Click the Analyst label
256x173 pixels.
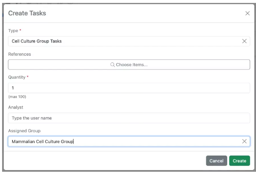pos(15,107)
